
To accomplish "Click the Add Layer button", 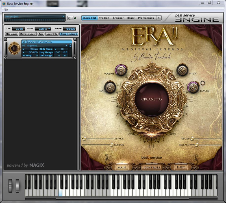I will [x=12, y=34].
